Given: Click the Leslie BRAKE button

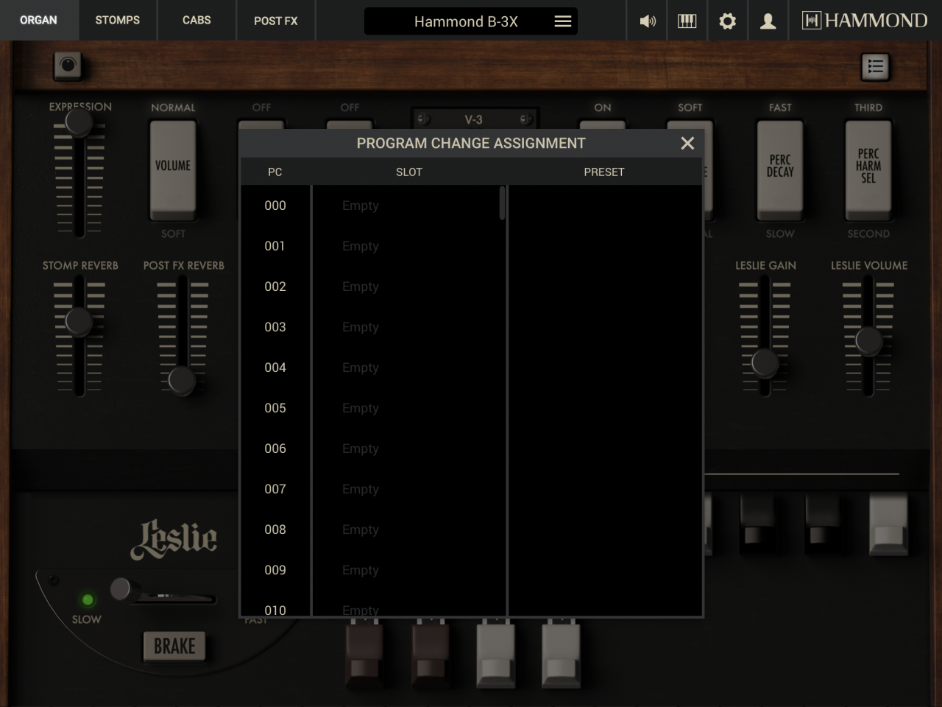Looking at the screenshot, I should [174, 647].
